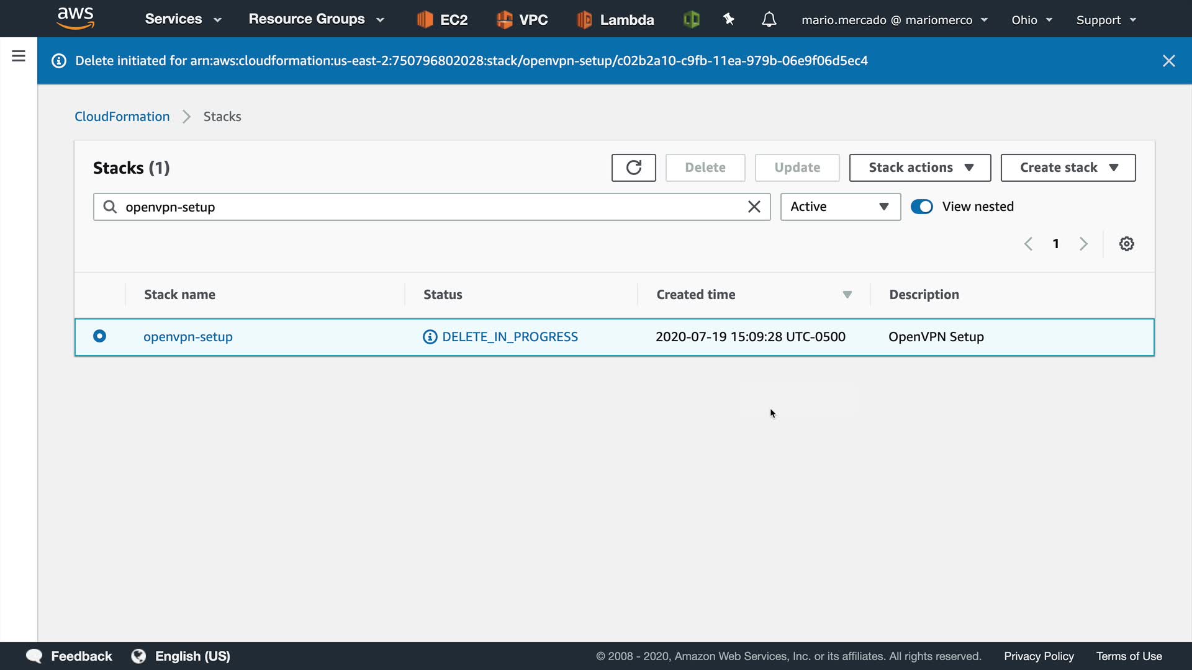Click the notifications bell icon
The height and width of the screenshot is (670, 1192).
click(x=769, y=20)
